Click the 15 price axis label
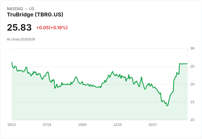Viewport: 202px width, 139px height. click(x=192, y=102)
